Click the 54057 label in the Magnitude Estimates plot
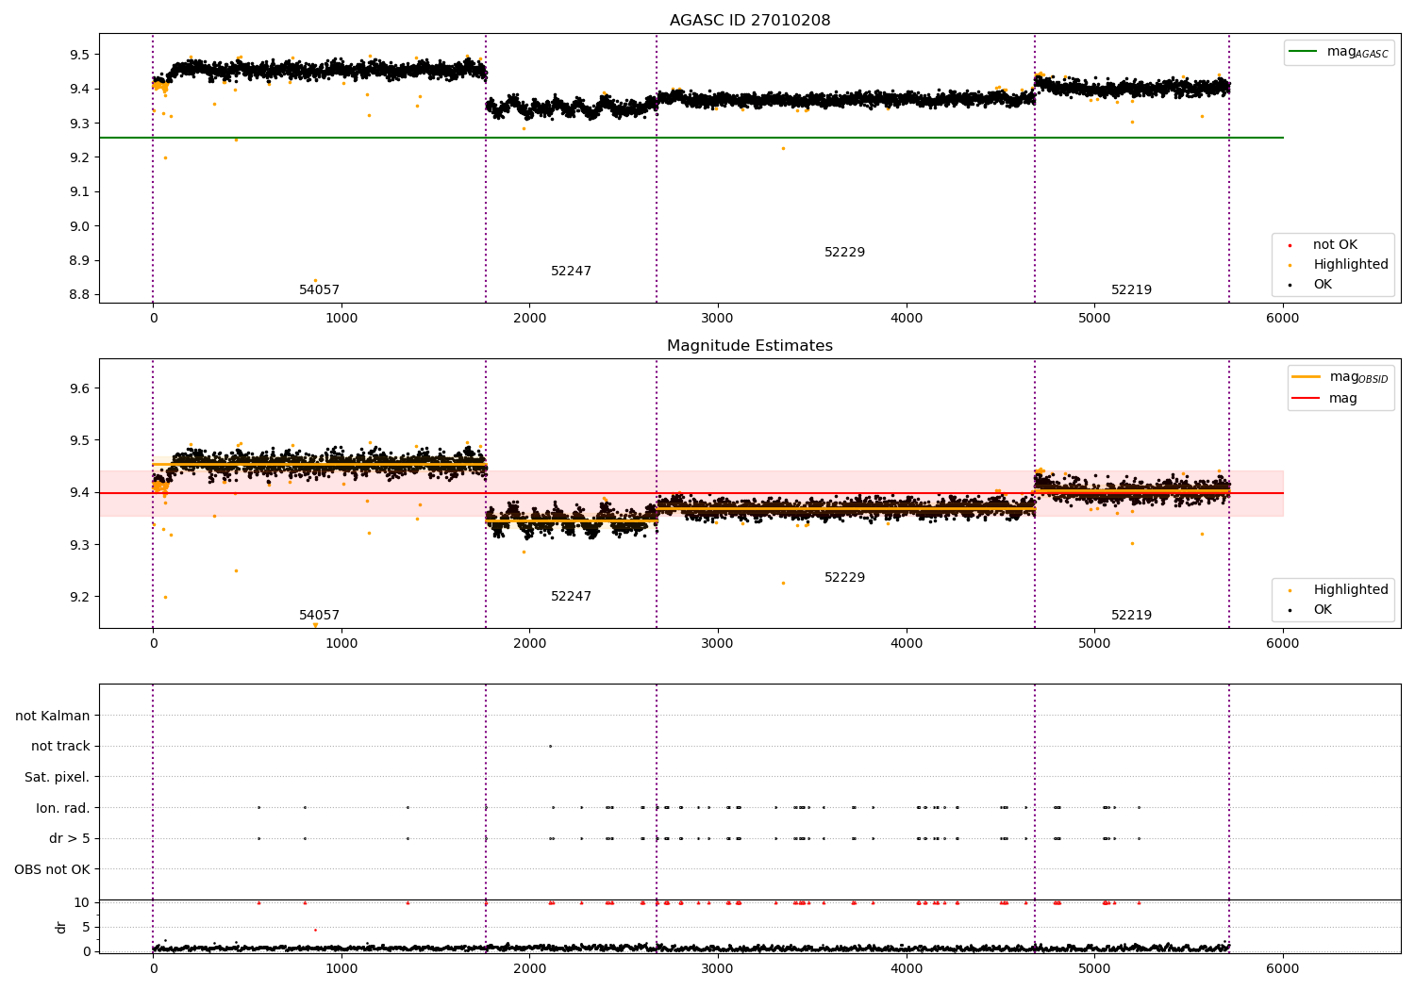 click(x=319, y=616)
